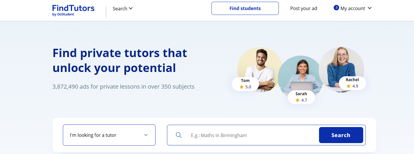Open the My account dropdown arrow
The height and width of the screenshot is (154, 414).
point(370,8)
